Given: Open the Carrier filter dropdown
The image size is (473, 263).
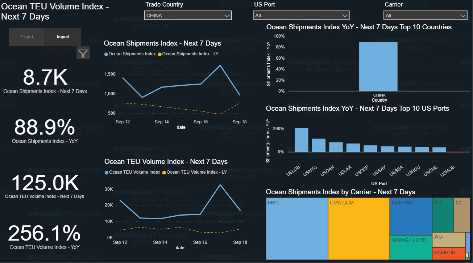Looking at the screenshot, I should coord(425,16).
